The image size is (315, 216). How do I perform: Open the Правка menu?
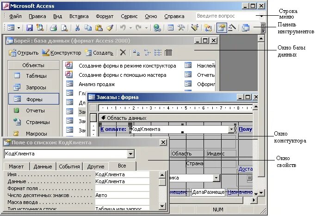click(37, 16)
